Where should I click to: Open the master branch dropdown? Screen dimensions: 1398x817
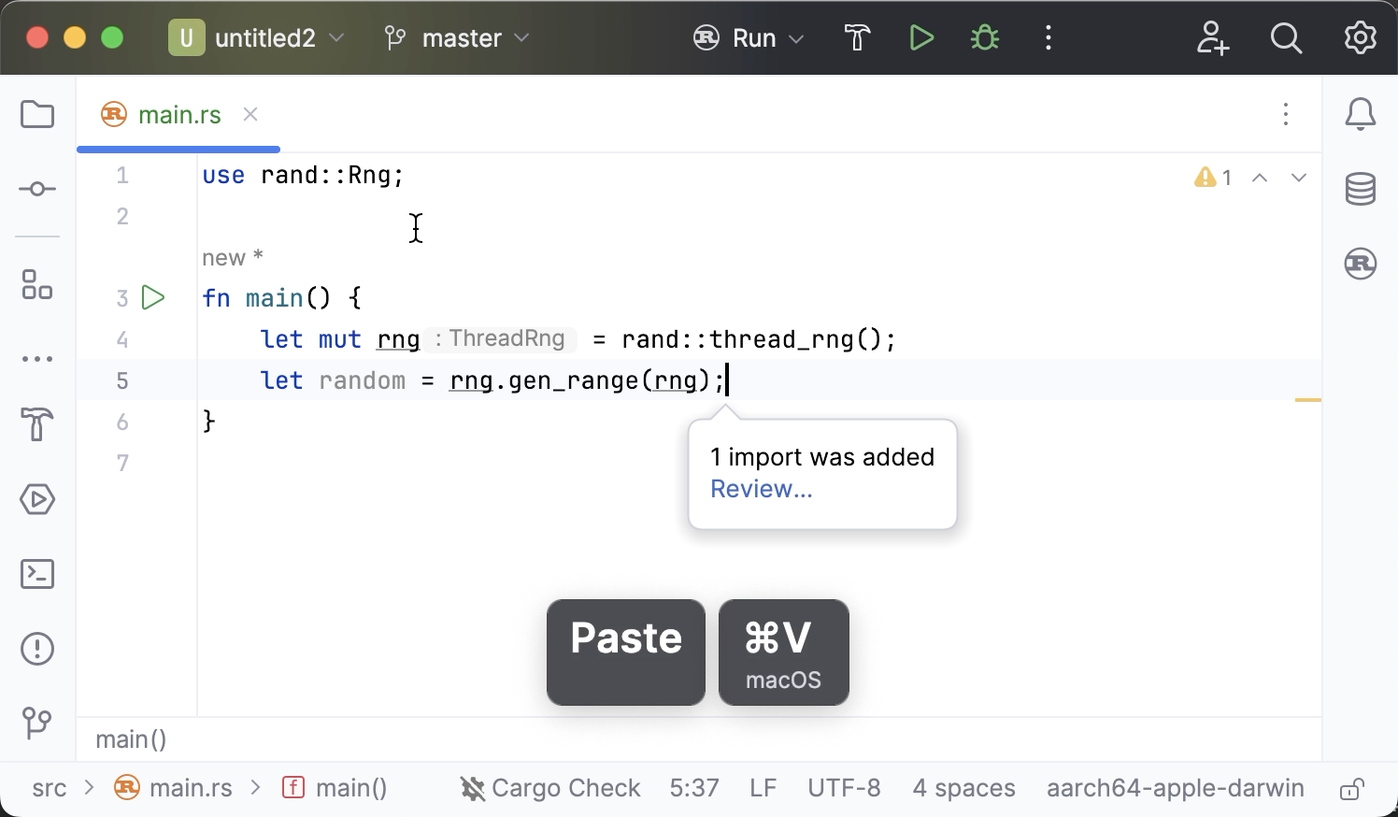coord(460,37)
